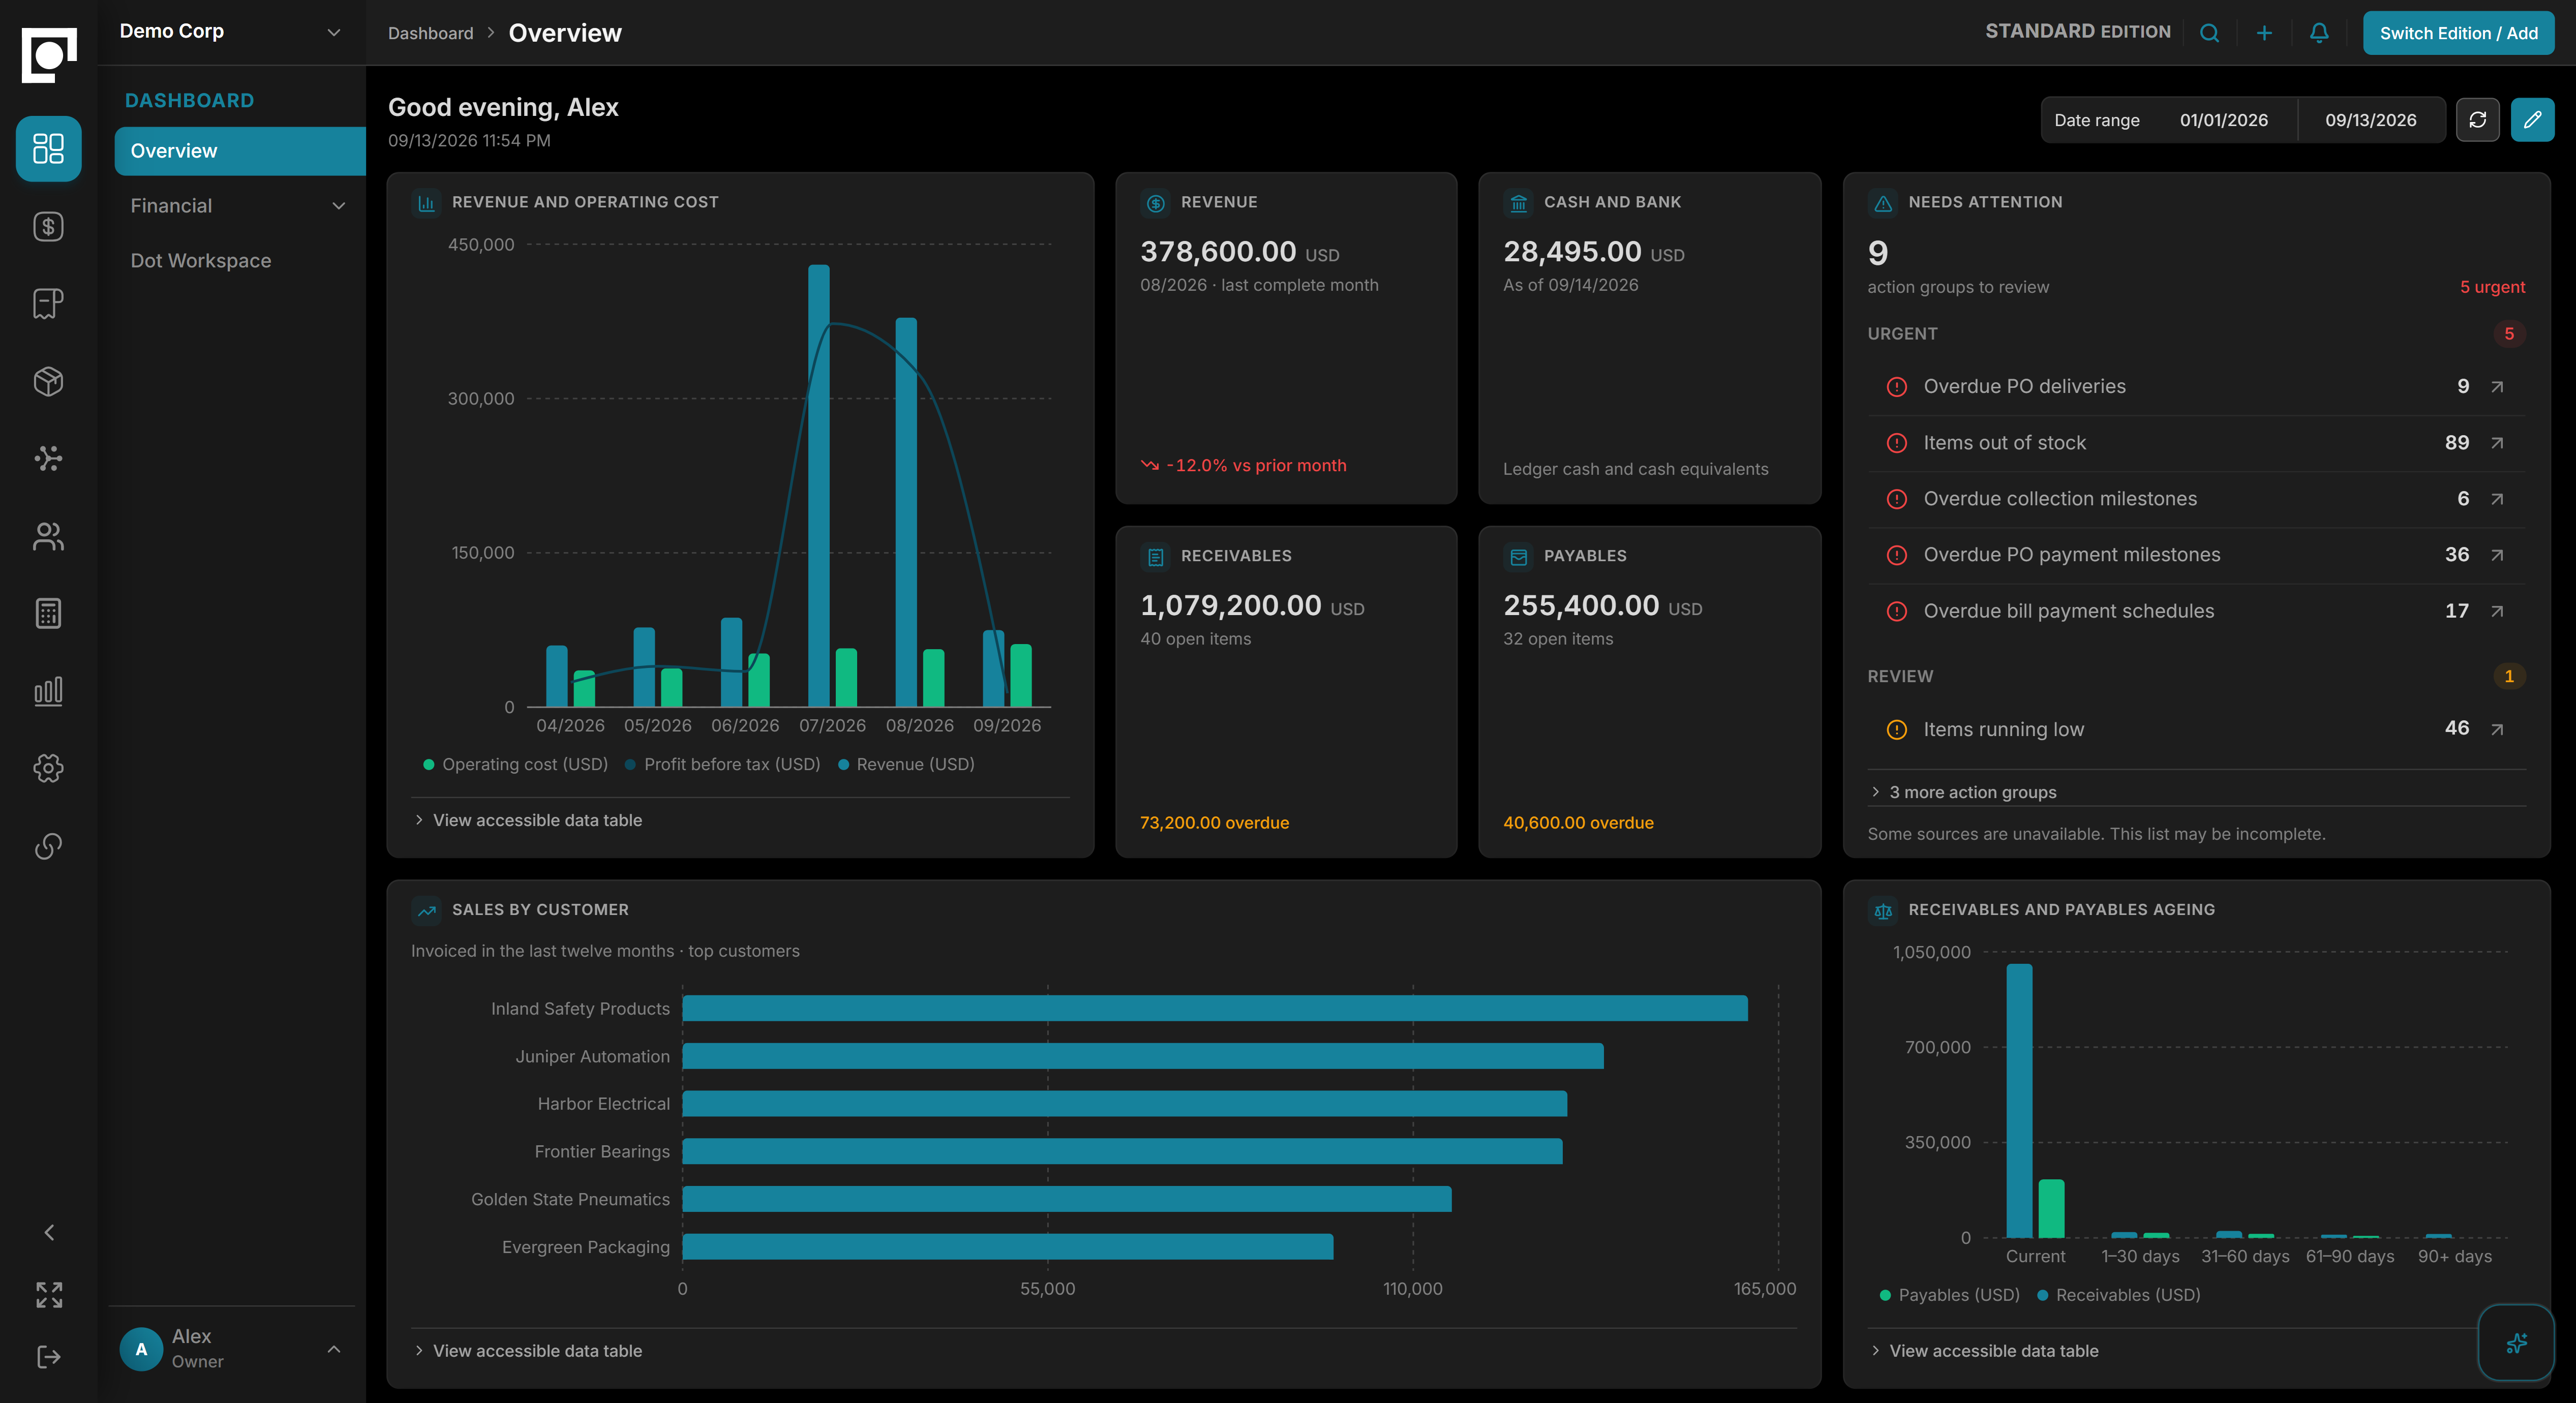Collapse the sidebar with left chevron
The width and height of the screenshot is (2576, 1403).
(x=49, y=1232)
